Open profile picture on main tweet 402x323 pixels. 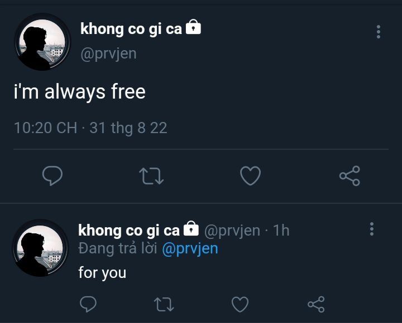click(42, 42)
